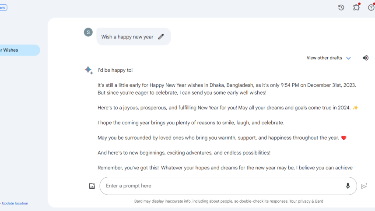This screenshot has width=375, height=211.
Task: Open the extensions puzzle icon
Action: (356, 7)
